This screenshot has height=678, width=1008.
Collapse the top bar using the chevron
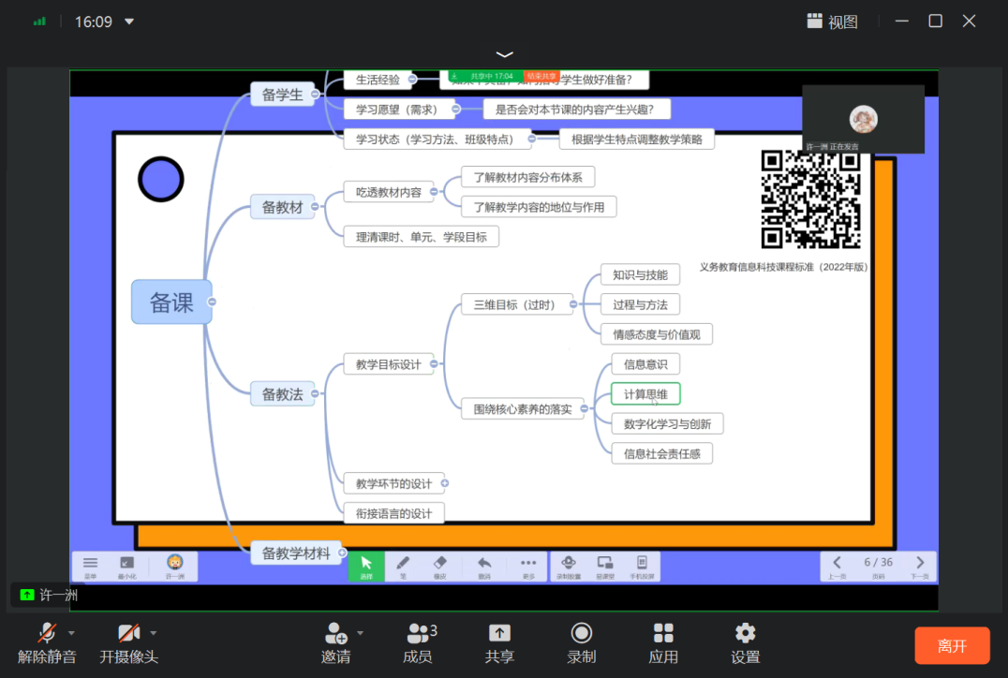point(504,54)
